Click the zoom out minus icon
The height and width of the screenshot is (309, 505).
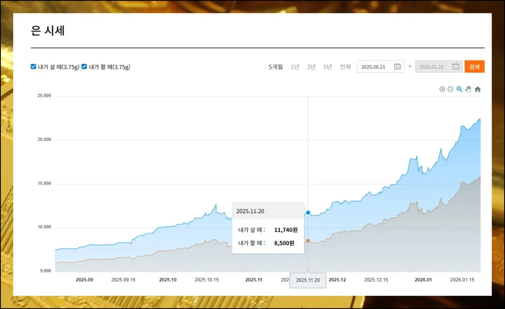(x=450, y=89)
